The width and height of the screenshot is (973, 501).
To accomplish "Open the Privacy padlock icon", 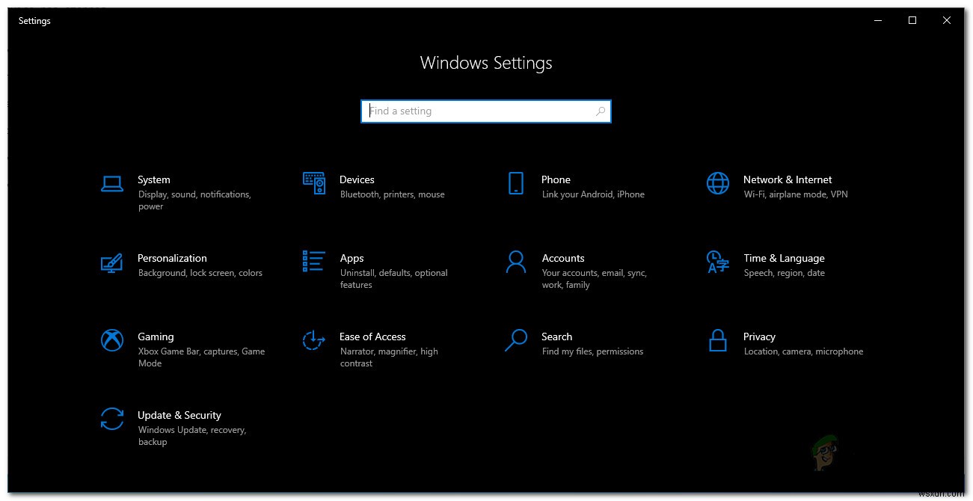I will click(718, 340).
